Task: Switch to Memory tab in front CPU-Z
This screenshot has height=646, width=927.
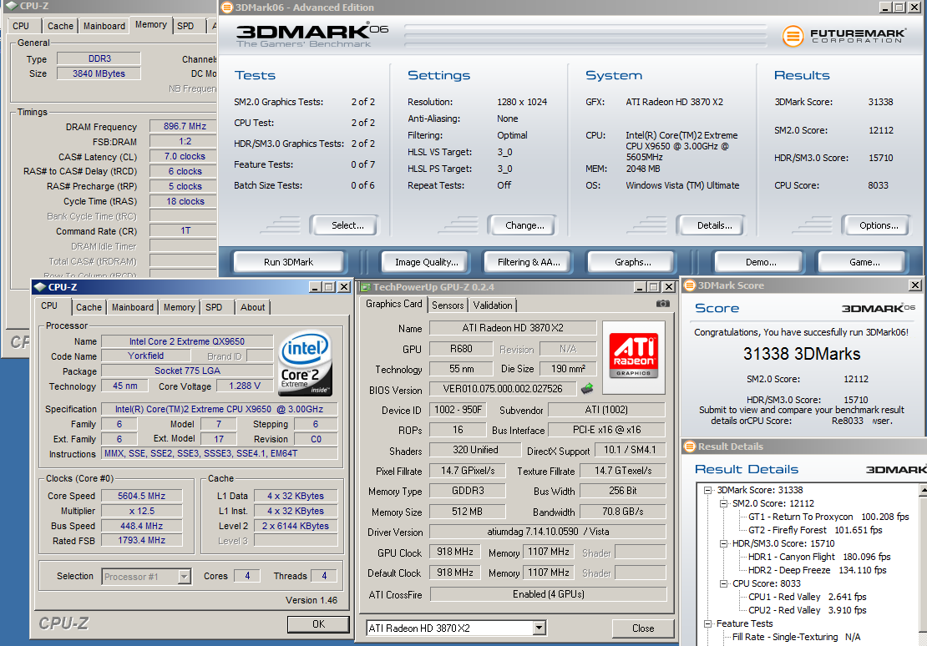Action: point(179,307)
